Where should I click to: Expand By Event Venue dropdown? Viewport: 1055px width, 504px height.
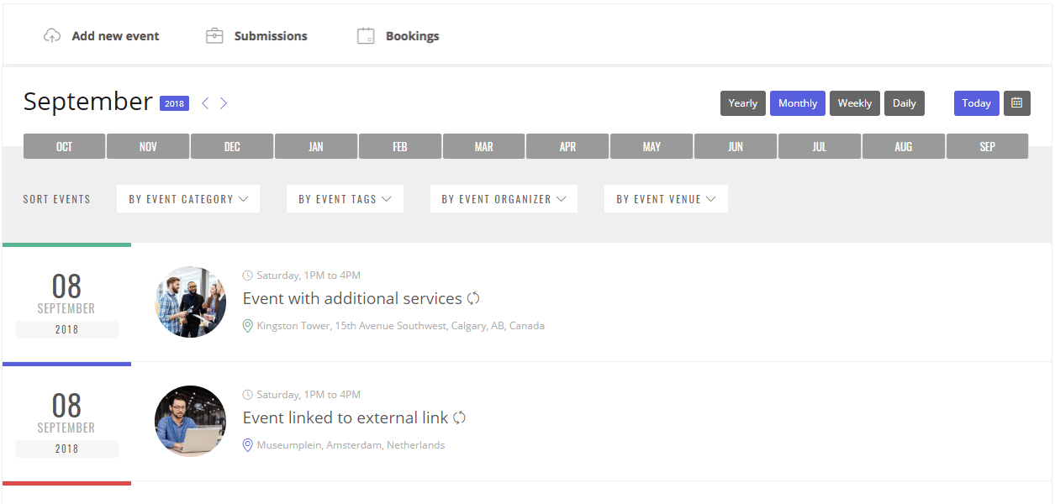click(x=666, y=199)
